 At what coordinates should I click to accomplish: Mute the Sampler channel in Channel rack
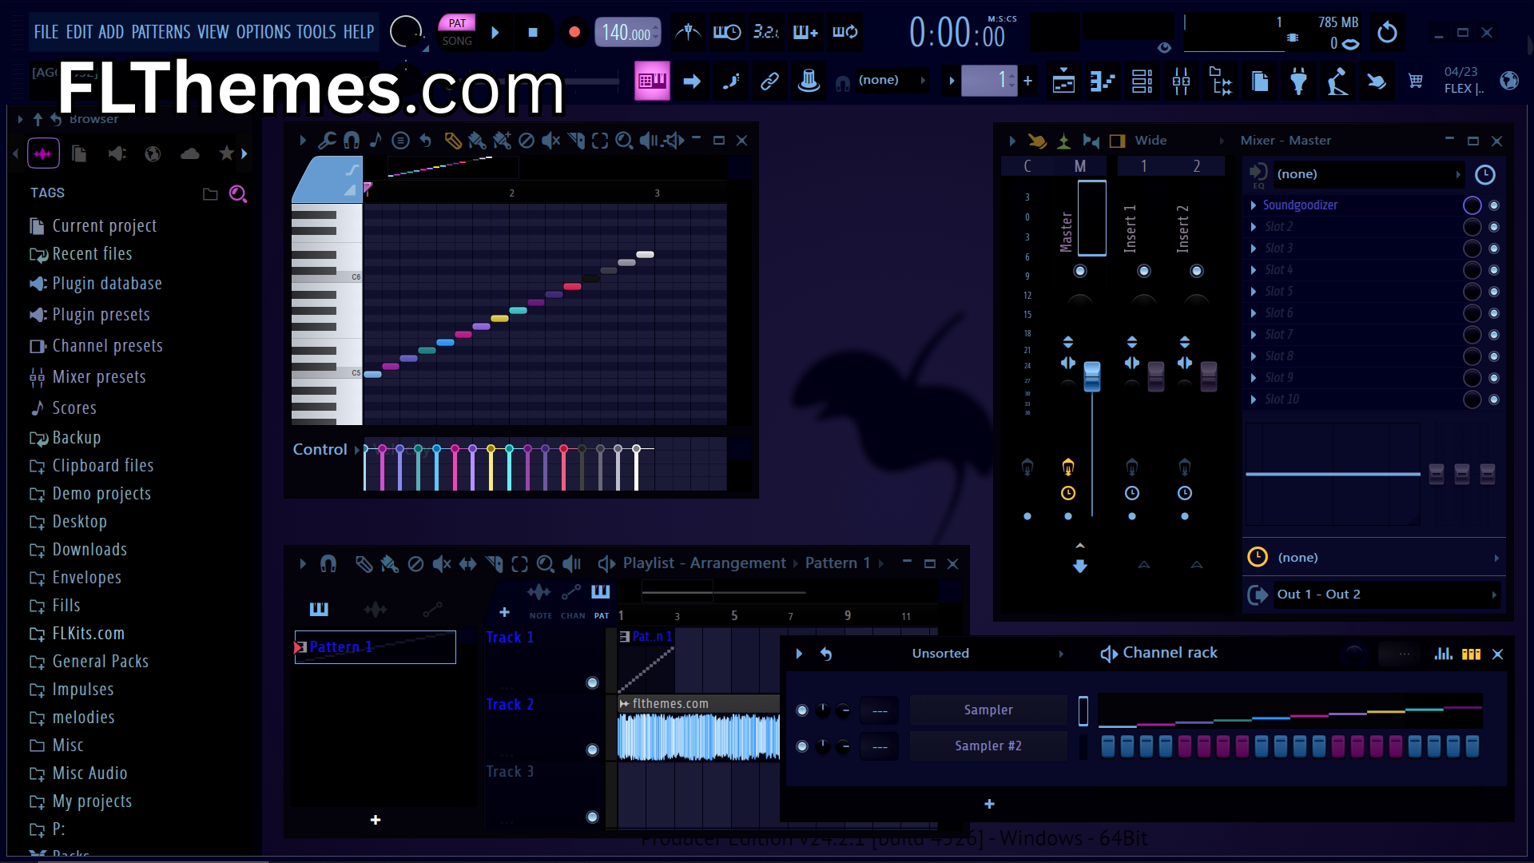(x=802, y=710)
